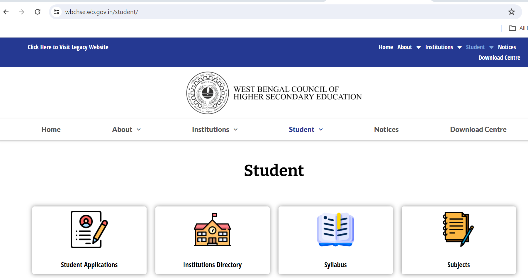Click the Syllabus open book icon
Screen dimensions: 528x278
(x=336, y=229)
